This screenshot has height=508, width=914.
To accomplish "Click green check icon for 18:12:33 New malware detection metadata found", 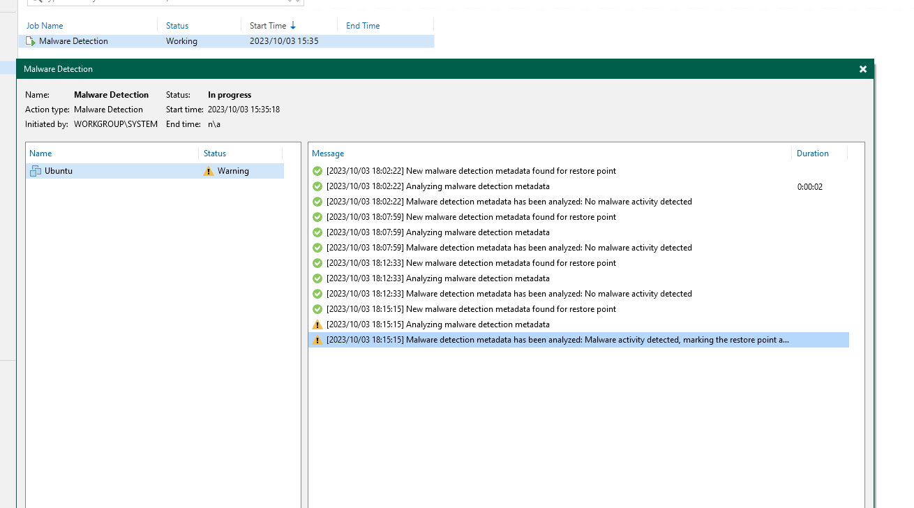I will pos(317,263).
